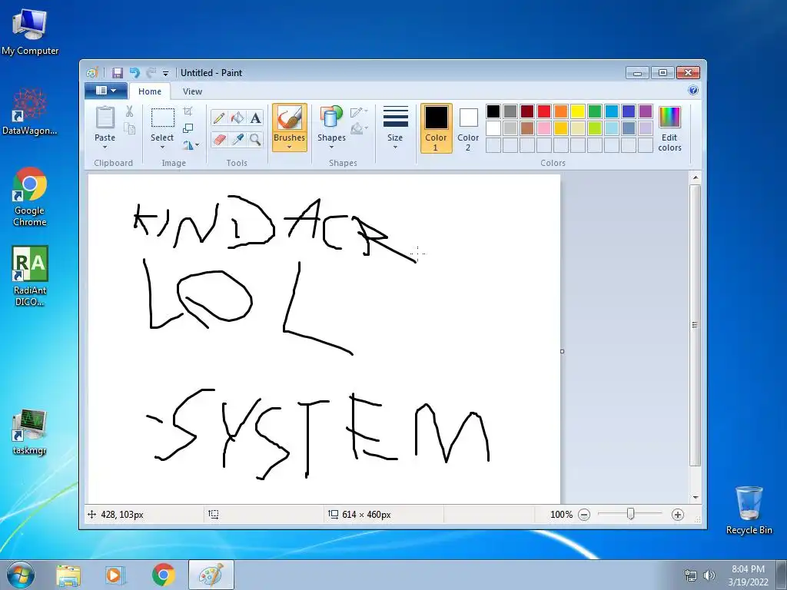Select Google Chrome desktop shortcut
The image size is (787, 590).
tap(30, 197)
